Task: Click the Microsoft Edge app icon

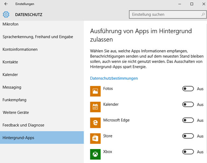Action: coord(95,123)
